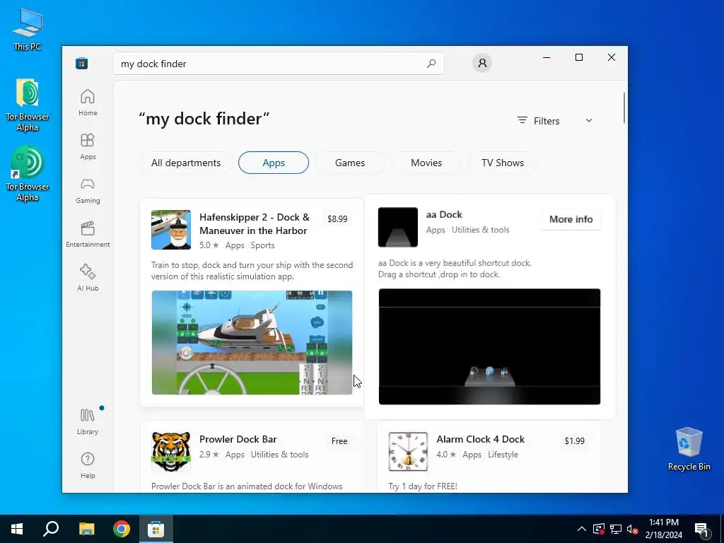The height and width of the screenshot is (543, 724).
Task: Select the All departments filter tab
Action: [x=186, y=163]
